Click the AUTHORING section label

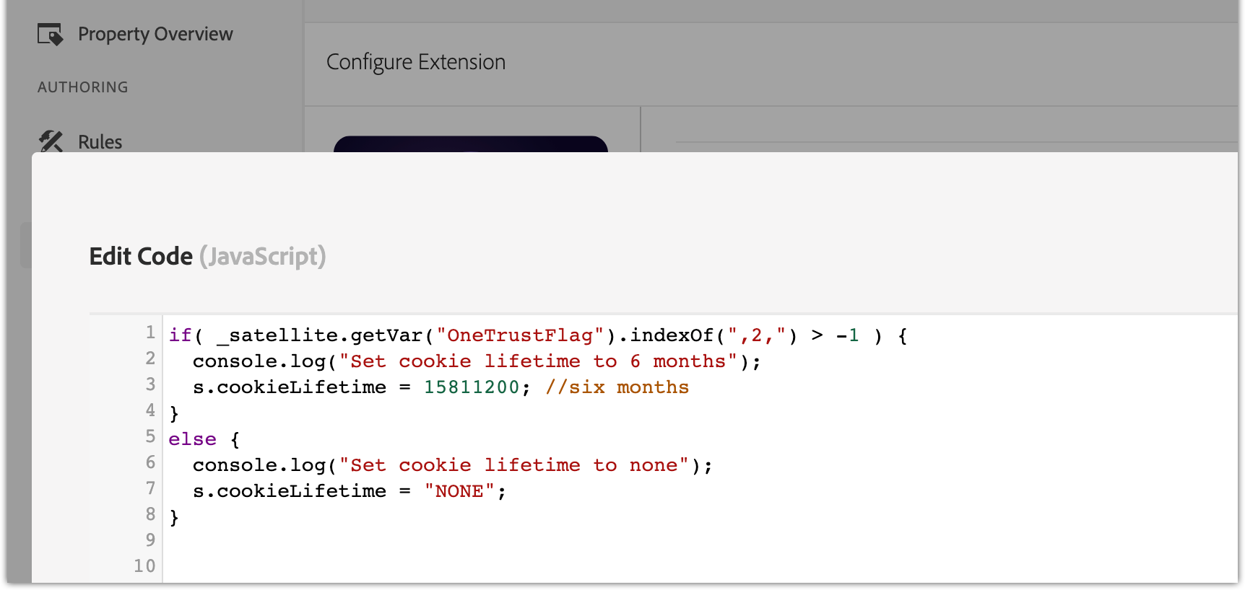pos(83,87)
